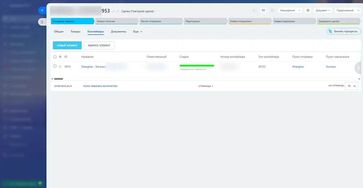
Task: Click grid settings gear in table header
Action: point(60,57)
